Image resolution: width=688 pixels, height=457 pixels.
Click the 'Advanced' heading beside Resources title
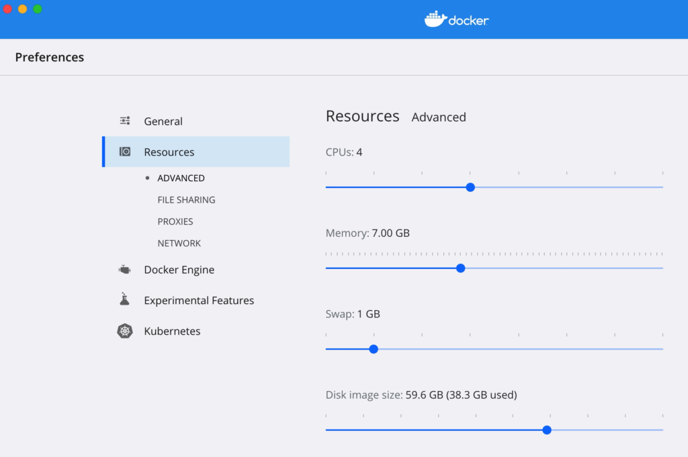tap(439, 117)
